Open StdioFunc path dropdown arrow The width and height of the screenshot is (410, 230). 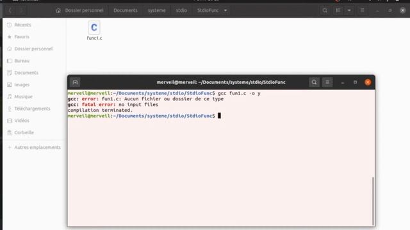[x=225, y=10]
